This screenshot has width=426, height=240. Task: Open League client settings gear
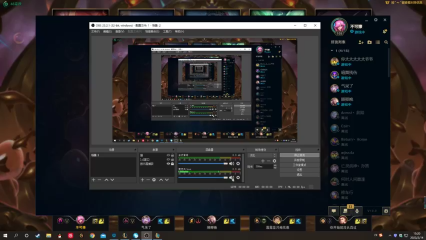(376, 20)
